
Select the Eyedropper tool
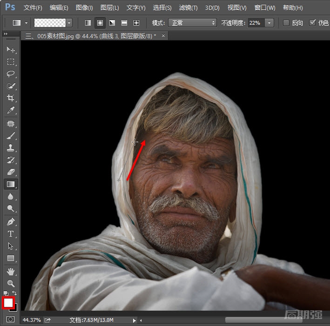tap(11, 110)
